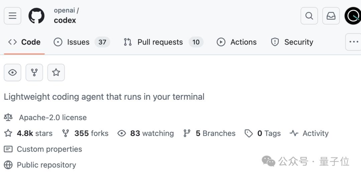Open the 4.8k stars link
The height and width of the screenshot is (176, 361).
(34, 134)
